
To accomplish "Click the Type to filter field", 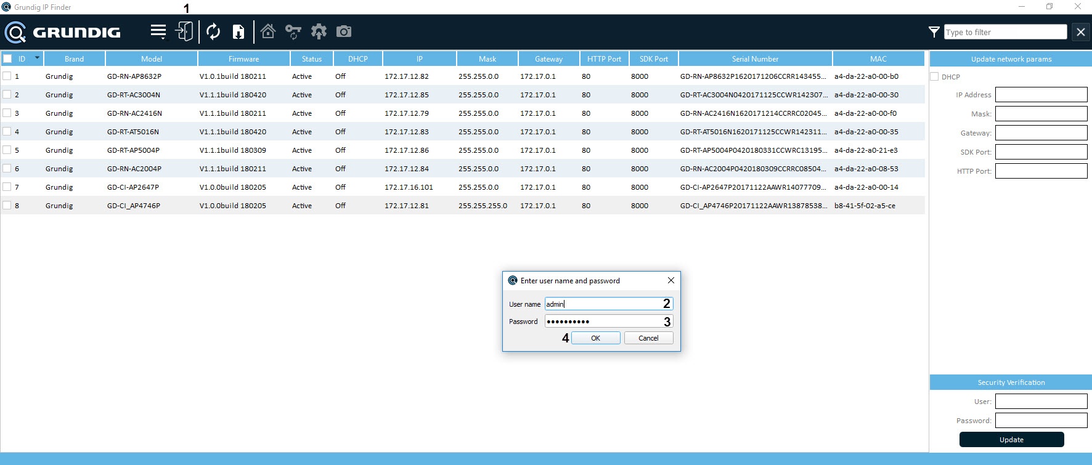I will pyautogui.click(x=1005, y=32).
